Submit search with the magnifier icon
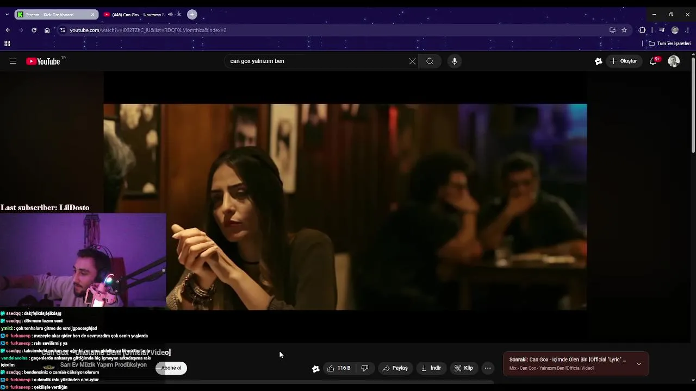696x391 pixels. pos(430,61)
